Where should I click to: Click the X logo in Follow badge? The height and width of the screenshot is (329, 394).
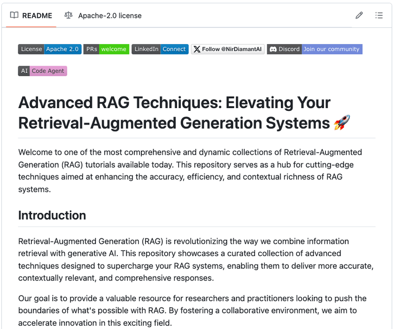pos(197,49)
